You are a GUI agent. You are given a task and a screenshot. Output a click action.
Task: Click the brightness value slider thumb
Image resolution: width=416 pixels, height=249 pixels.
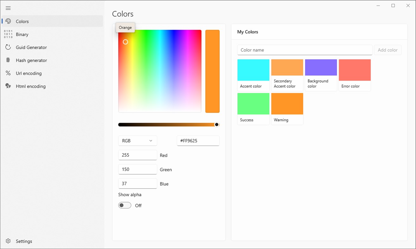(x=217, y=125)
